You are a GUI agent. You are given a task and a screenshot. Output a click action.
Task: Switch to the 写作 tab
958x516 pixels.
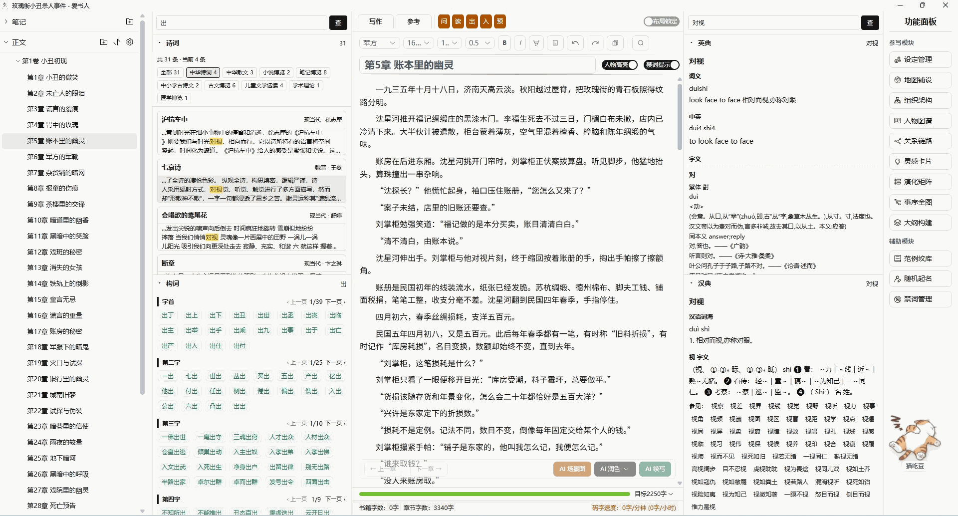click(375, 21)
